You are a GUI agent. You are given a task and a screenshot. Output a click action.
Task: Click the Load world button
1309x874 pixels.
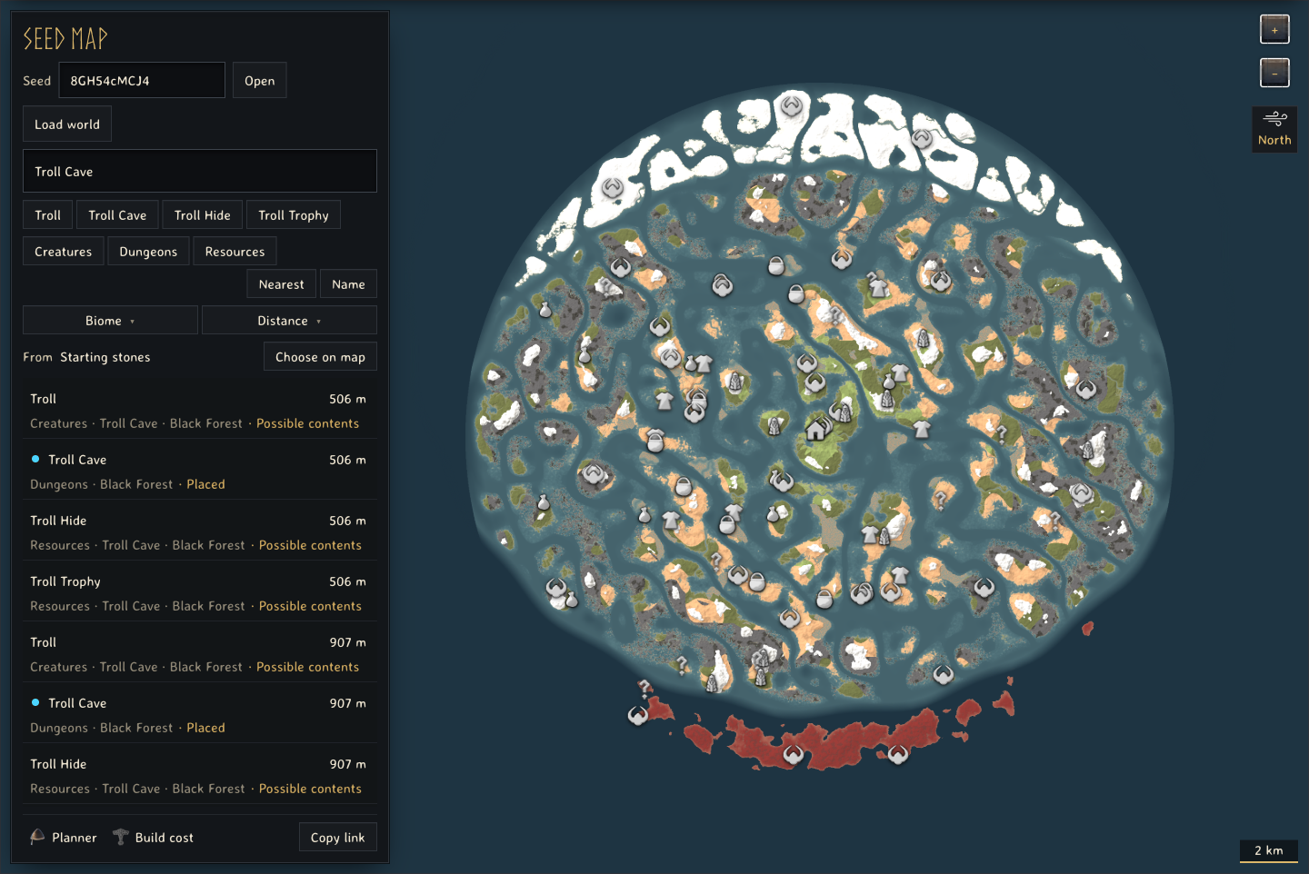click(67, 124)
